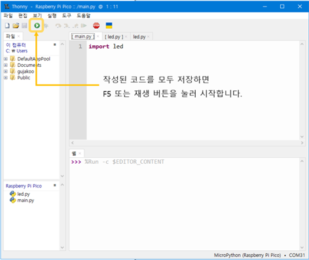
Task: Open the 파일 menu
Action: [x=9, y=16]
